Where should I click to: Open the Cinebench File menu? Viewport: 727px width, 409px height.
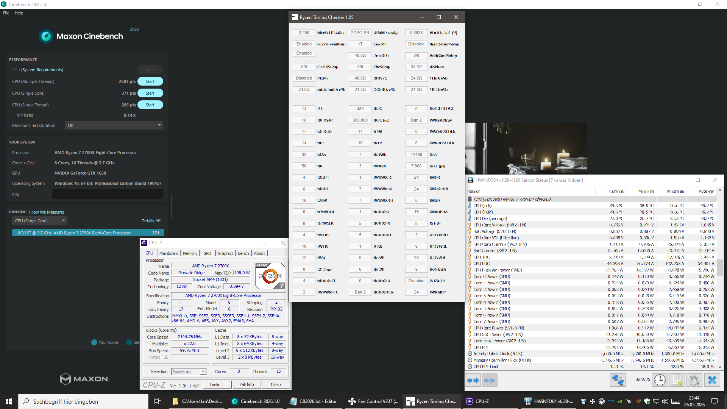point(6,13)
